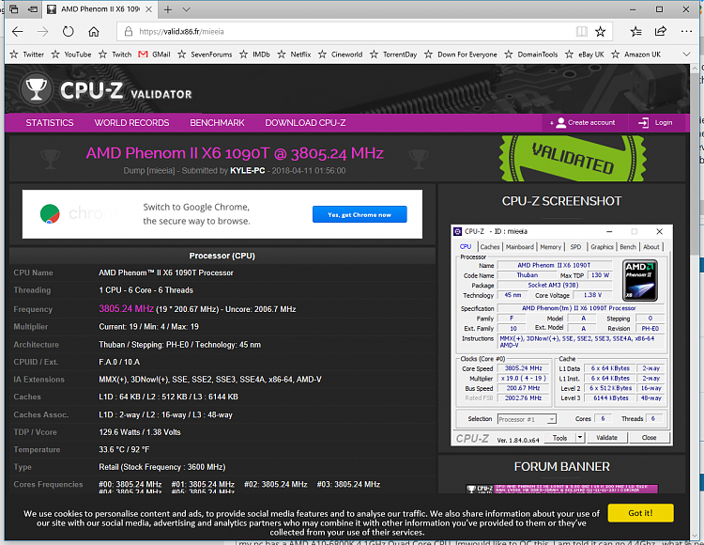
Task: Open Twitter favorite bookmark
Action: 27,54
